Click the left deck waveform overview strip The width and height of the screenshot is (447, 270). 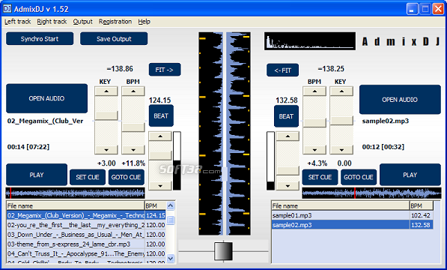[x=76, y=193]
